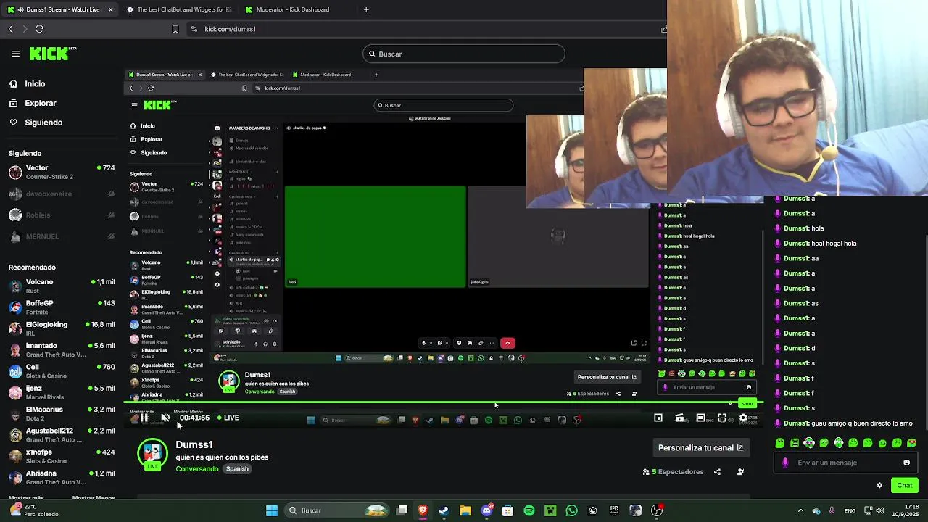
Task: Open Minecraft from taskbar
Action: tap(550, 510)
